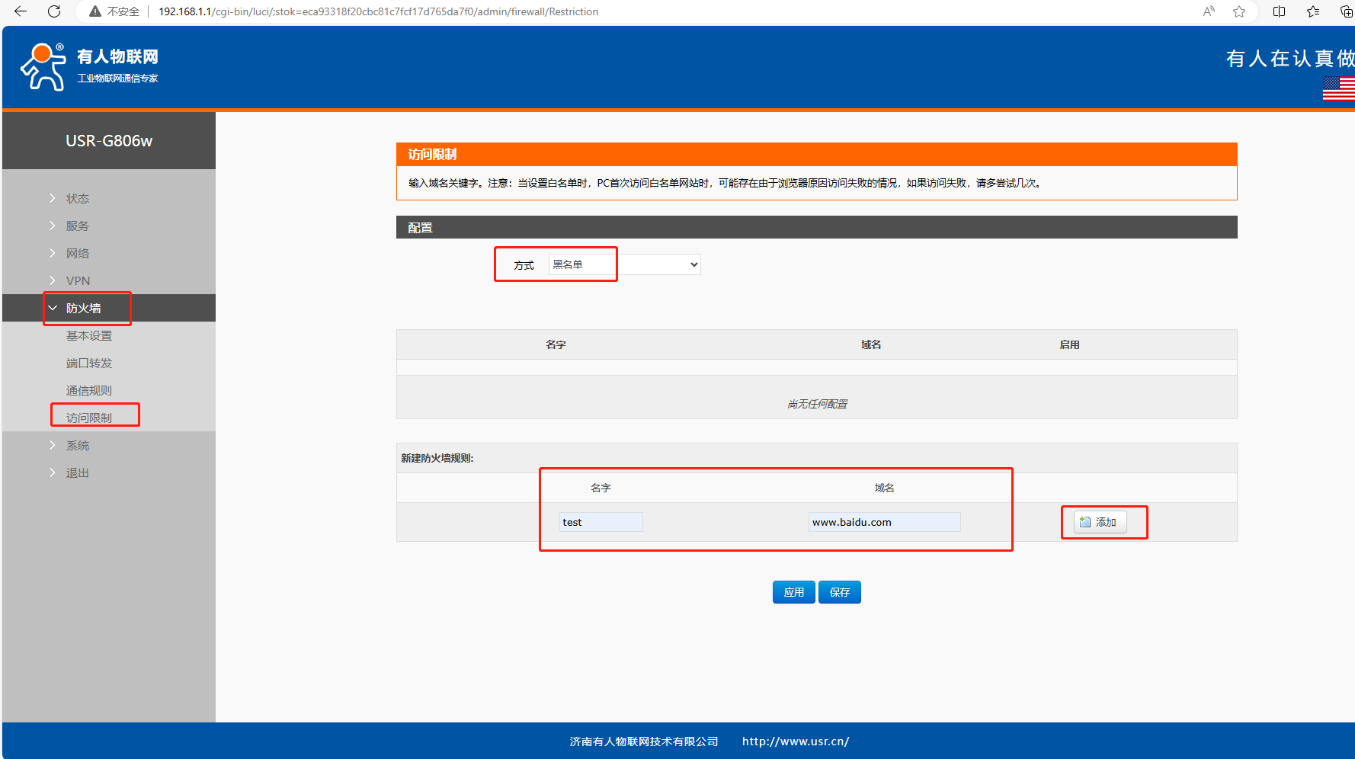
Task: Expand the 网络 sidebar section
Action: tap(78, 253)
